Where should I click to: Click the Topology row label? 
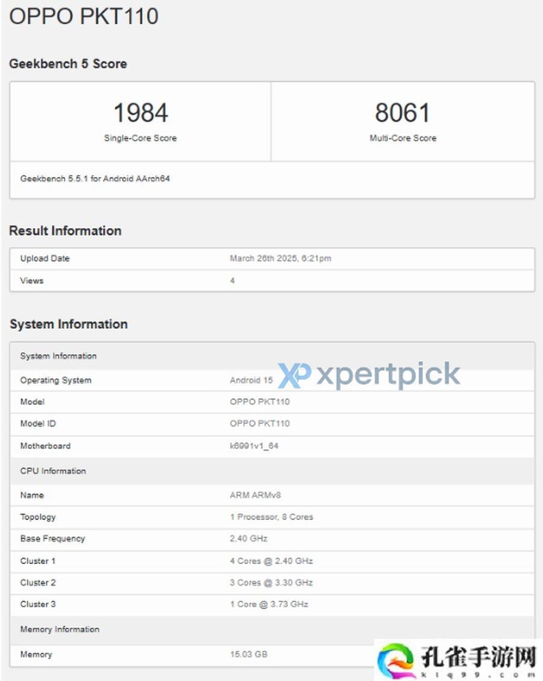[x=38, y=517]
